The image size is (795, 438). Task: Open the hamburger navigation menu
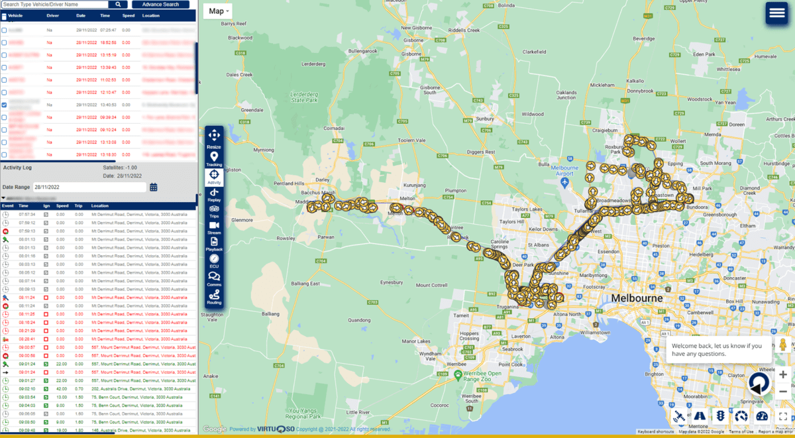tap(776, 13)
